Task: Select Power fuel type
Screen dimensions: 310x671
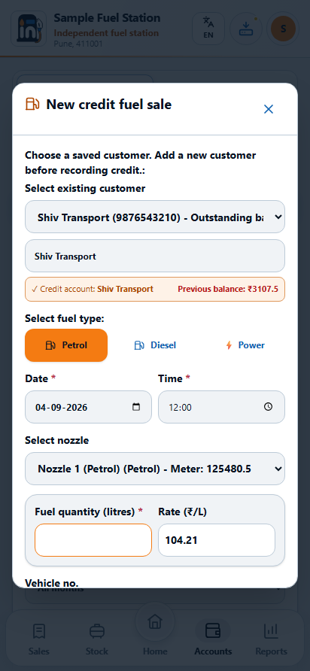Action: [x=244, y=345]
